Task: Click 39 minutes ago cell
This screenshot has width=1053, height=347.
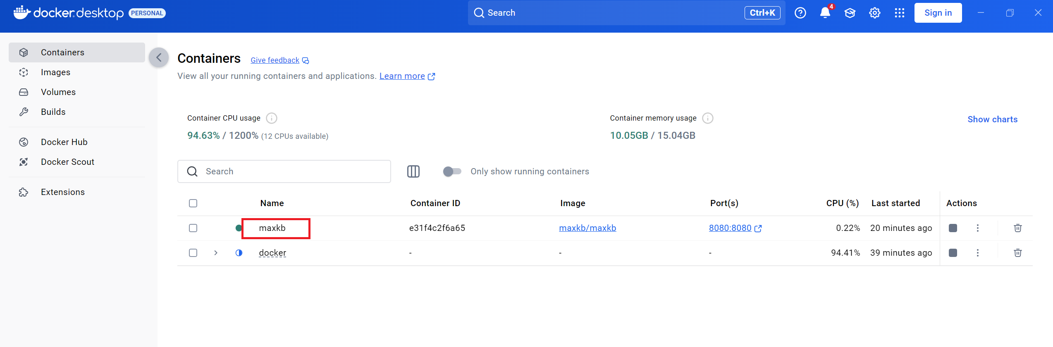Action: (x=901, y=253)
